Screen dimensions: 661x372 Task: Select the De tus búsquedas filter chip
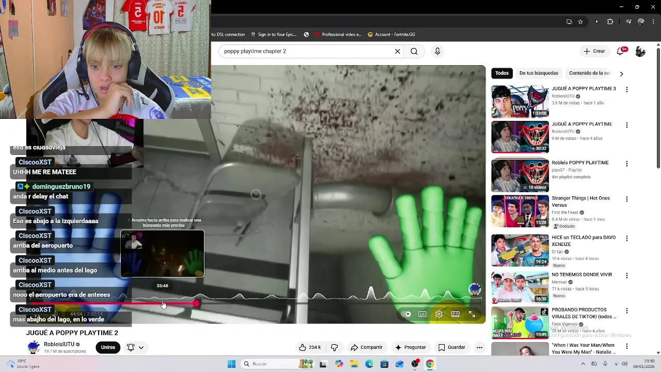(539, 73)
